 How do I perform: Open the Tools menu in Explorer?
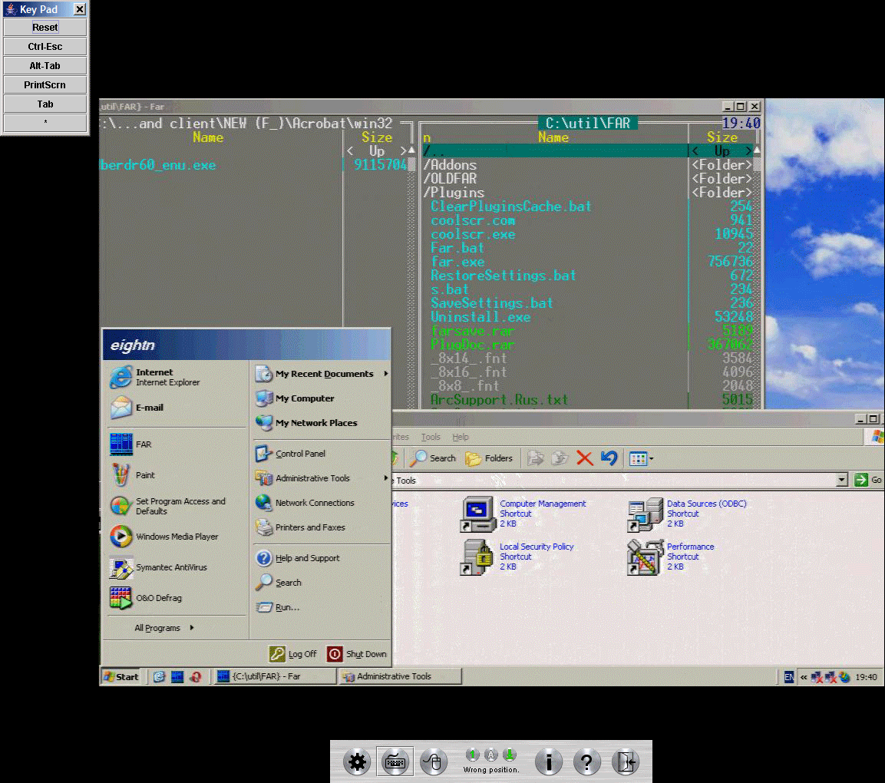[x=431, y=437]
